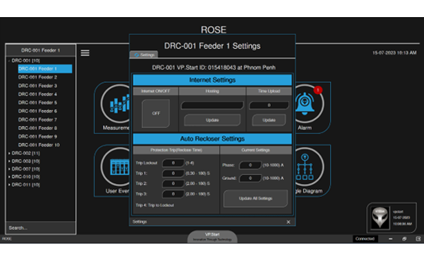
Task: Switch to the Settings tab
Action: pyautogui.click(x=144, y=55)
